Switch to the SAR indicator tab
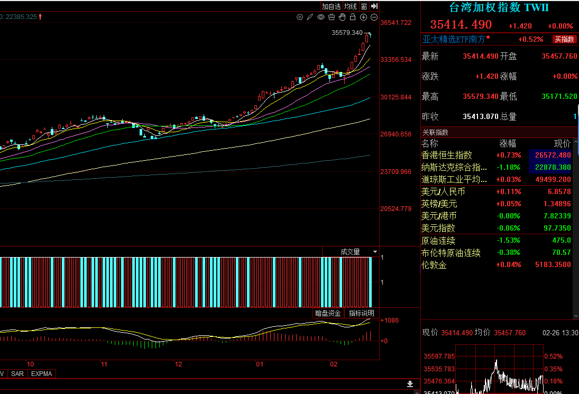579x394 pixels. 17,374
